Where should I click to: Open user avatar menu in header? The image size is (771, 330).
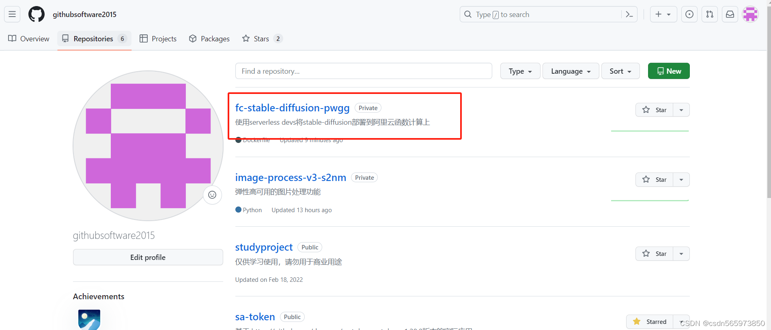750,14
